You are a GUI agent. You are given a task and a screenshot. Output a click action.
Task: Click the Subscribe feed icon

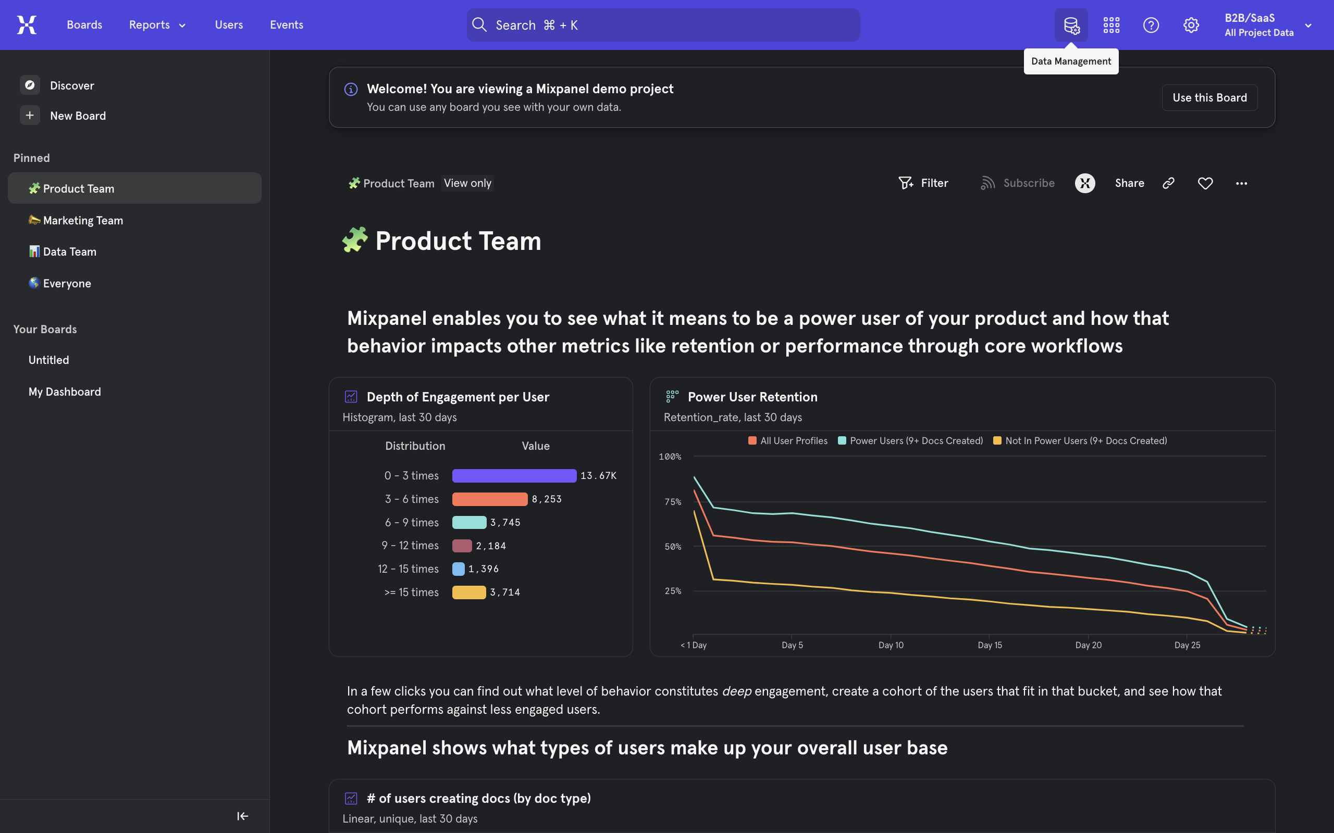pos(988,183)
